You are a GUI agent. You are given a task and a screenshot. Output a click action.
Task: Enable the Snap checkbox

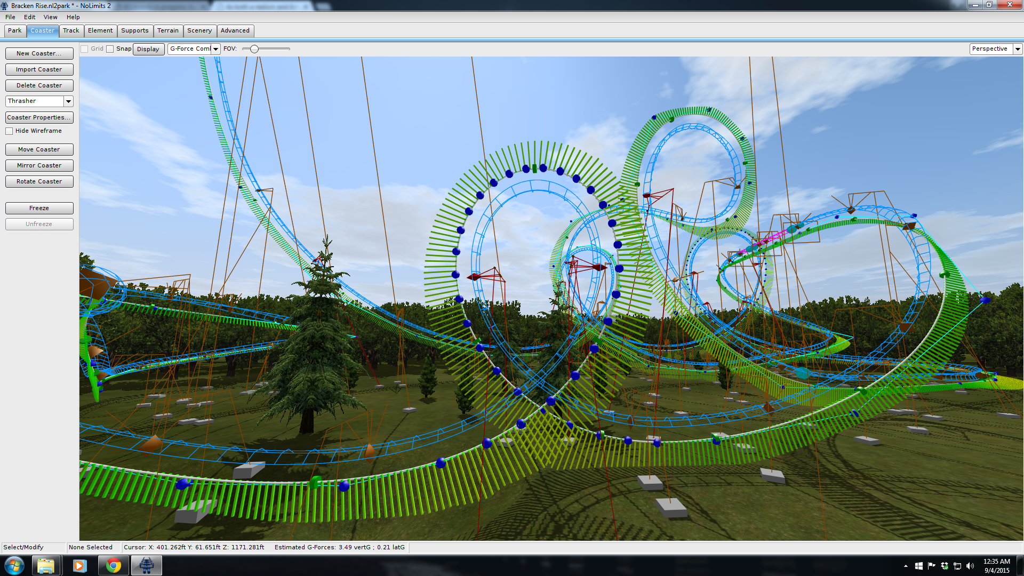110,49
